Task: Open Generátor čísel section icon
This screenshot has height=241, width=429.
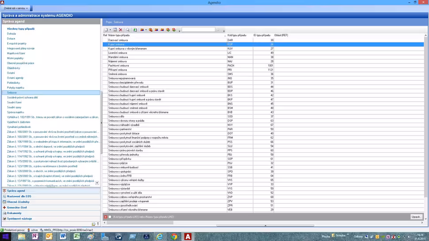Action: 4,207
